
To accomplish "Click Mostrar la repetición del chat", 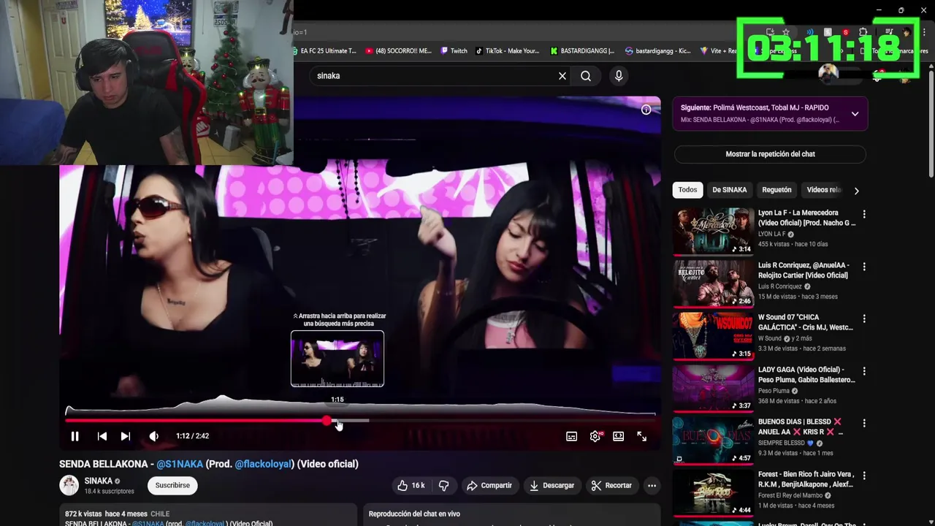I will (x=770, y=154).
